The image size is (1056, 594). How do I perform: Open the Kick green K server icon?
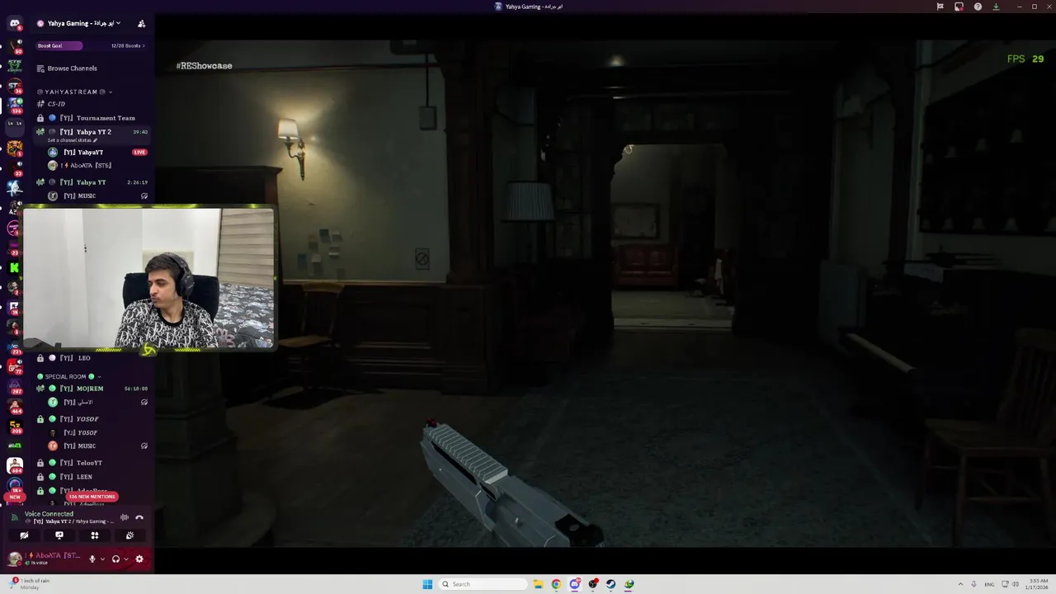(x=14, y=267)
